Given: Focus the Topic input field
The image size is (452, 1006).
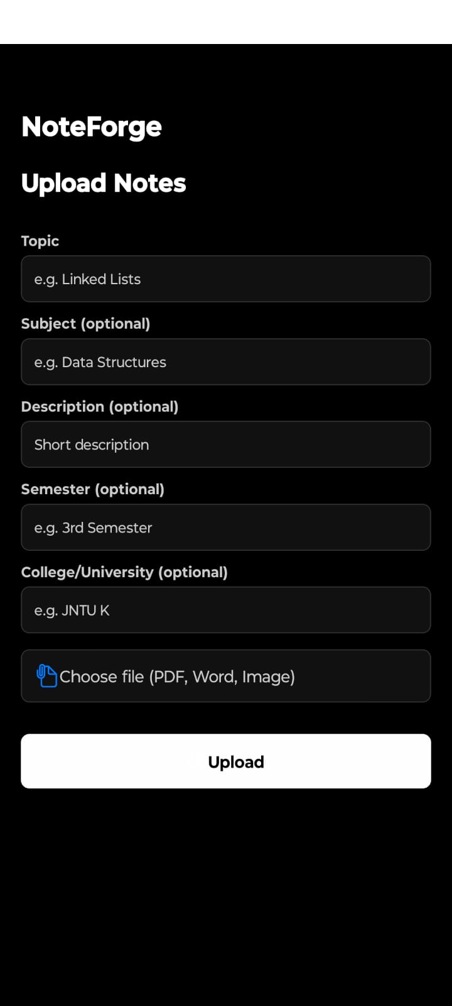Looking at the screenshot, I should point(226,279).
